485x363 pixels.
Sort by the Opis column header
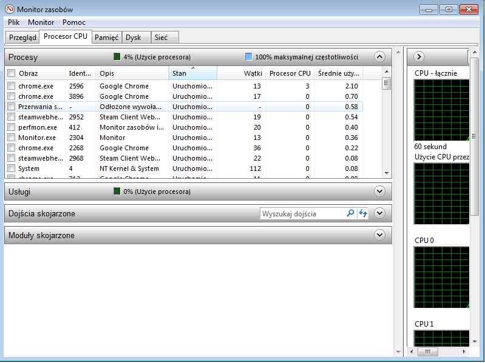(132, 73)
